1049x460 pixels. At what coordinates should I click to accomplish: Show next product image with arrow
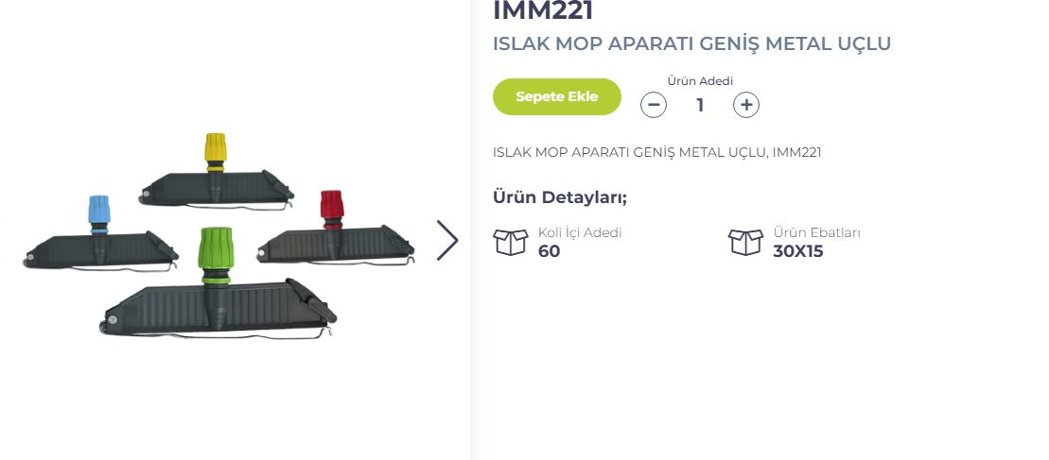pyautogui.click(x=447, y=240)
